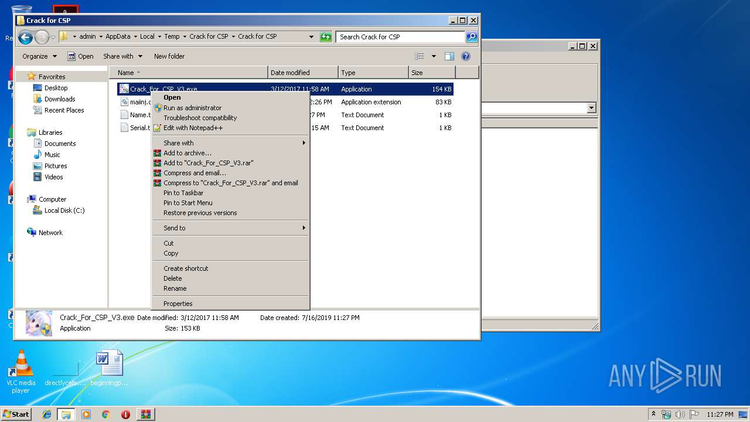Screen dimensions: 750x422
Task: Choose Rename in the context menu
Action: 230,288
